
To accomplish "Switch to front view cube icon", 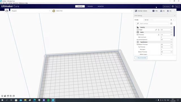I will pos(5,96).
